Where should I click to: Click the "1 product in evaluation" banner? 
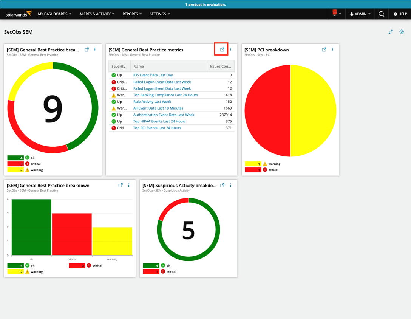coord(205,5)
